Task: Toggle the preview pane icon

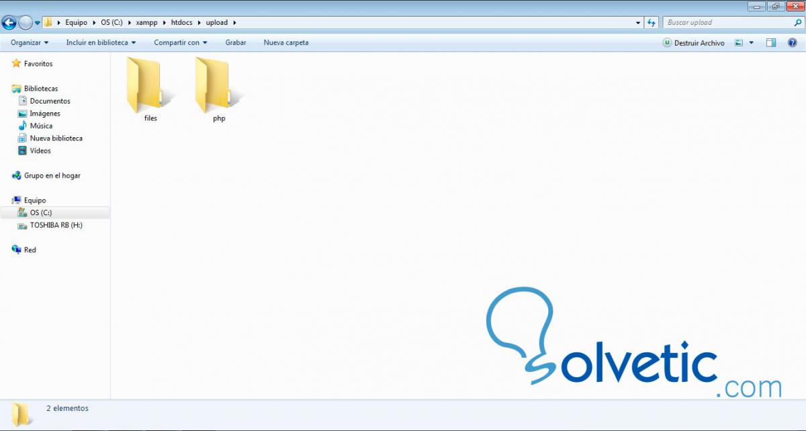Action: [771, 42]
